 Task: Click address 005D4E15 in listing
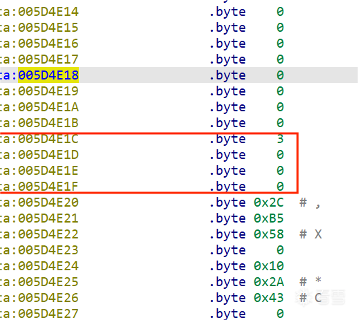(x=48, y=28)
